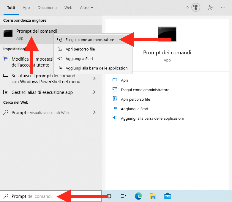Click the search magnifier icon in taskbar box
The height and width of the screenshot is (202, 232).
(x=6, y=196)
